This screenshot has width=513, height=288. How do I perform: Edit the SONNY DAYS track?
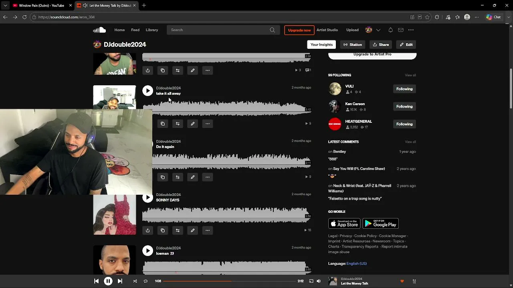193,230
